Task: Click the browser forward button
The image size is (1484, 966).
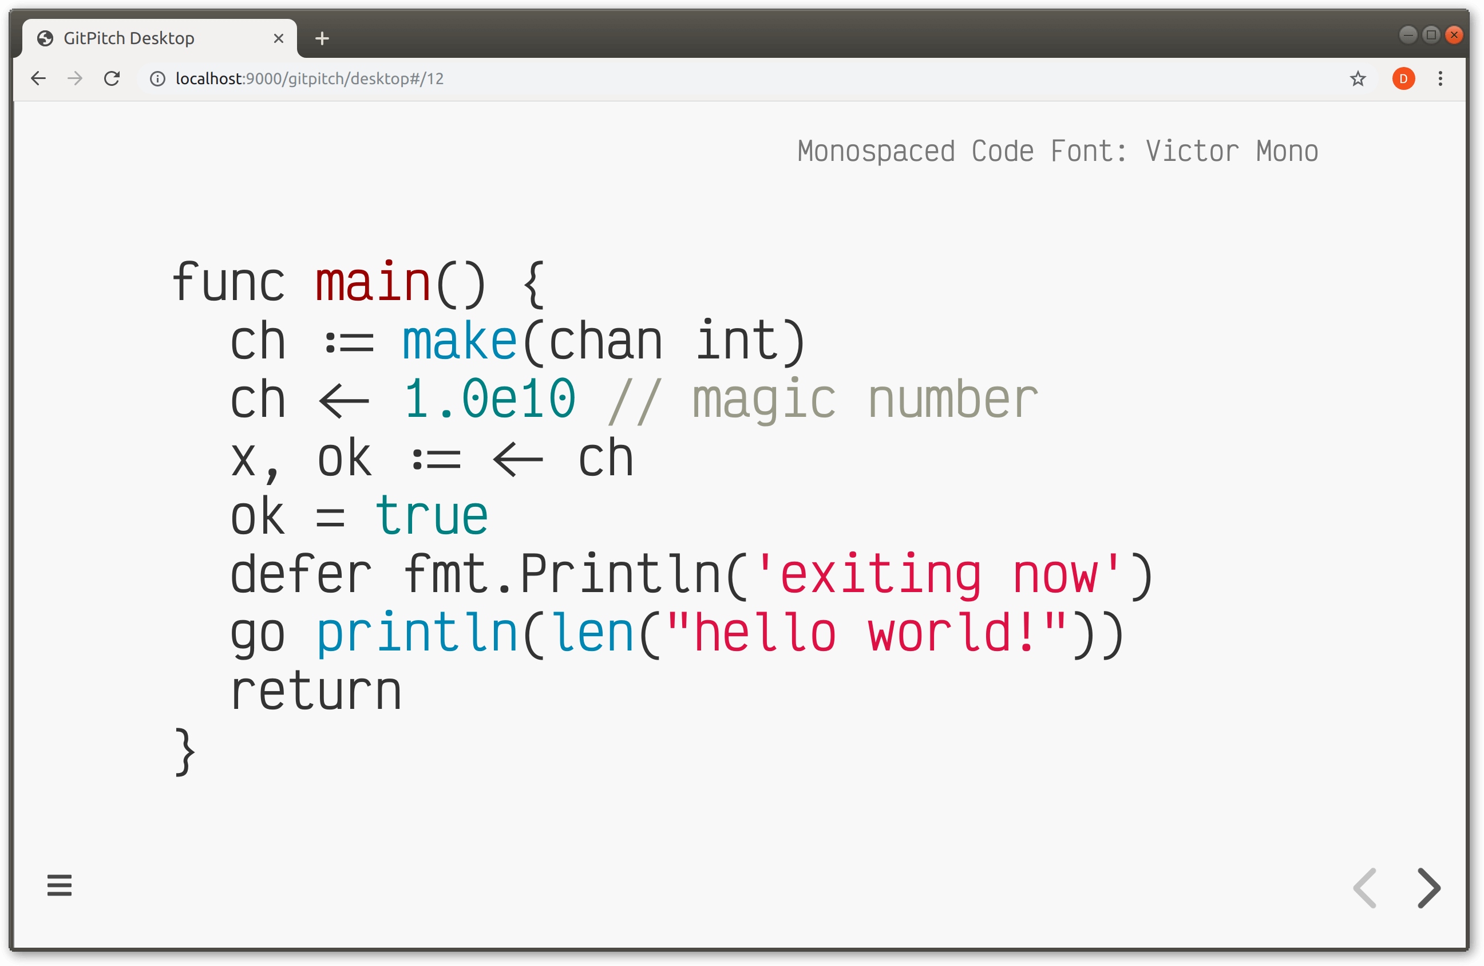Action: 75,78
